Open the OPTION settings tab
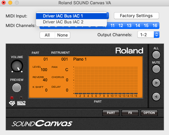 pyautogui.click(x=149, y=113)
